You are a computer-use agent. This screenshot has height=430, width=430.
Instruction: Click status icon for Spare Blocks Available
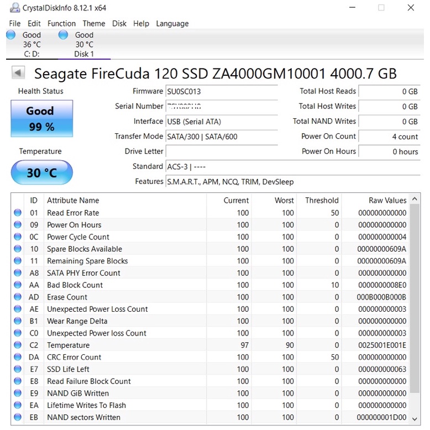click(18, 249)
